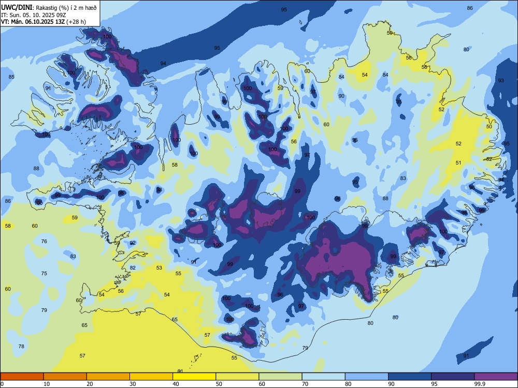Click the '(+28 h)' forecast offset text
Viewport: 518px width, 388px height.
click(76, 22)
